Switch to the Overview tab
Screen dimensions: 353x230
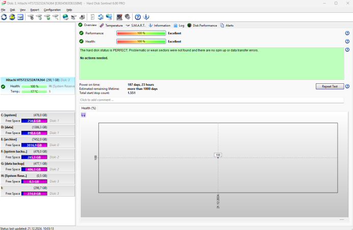[x=88, y=25]
